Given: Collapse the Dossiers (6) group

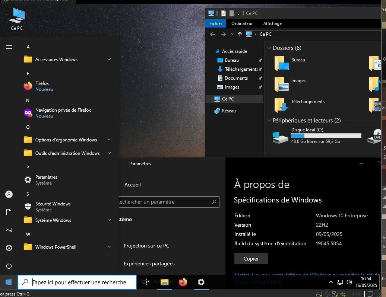Looking at the screenshot, I should [269, 48].
